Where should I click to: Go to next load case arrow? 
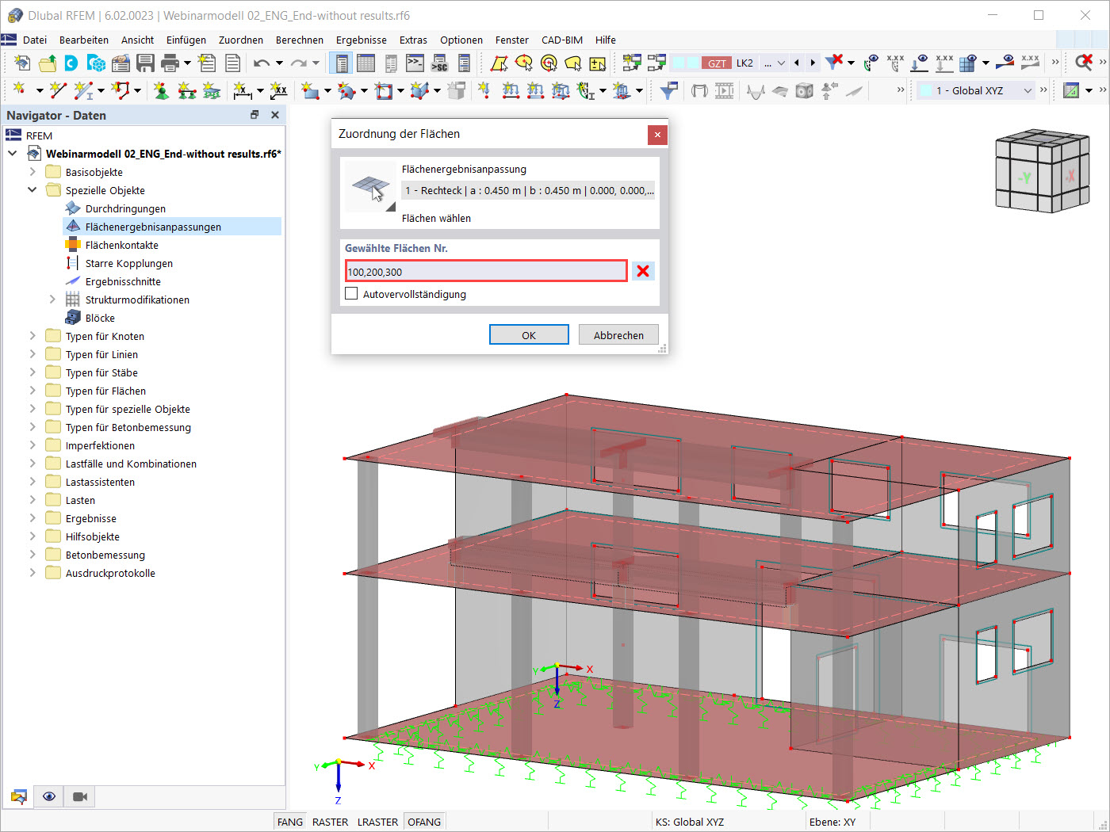click(x=813, y=63)
